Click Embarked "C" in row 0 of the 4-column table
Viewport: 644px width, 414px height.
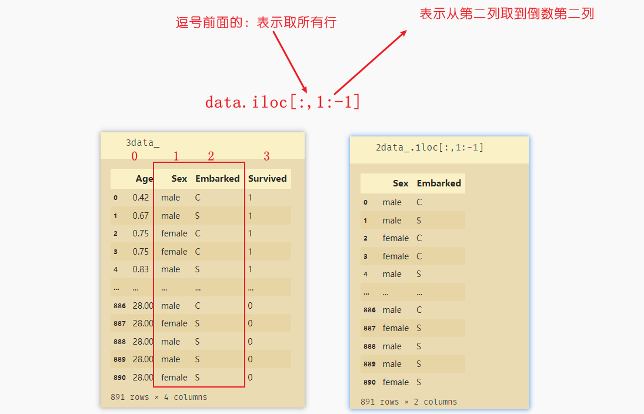pos(198,198)
